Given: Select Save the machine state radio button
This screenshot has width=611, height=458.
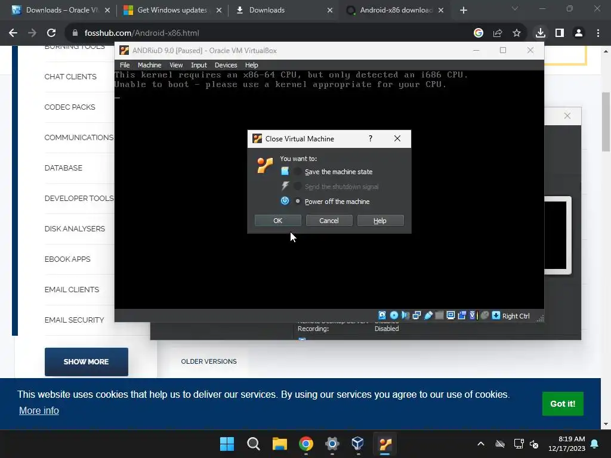Looking at the screenshot, I should 298,171.
